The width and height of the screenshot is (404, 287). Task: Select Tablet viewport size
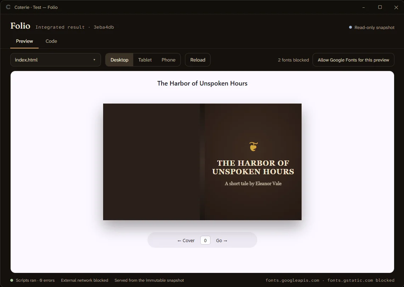click(145, 60)
